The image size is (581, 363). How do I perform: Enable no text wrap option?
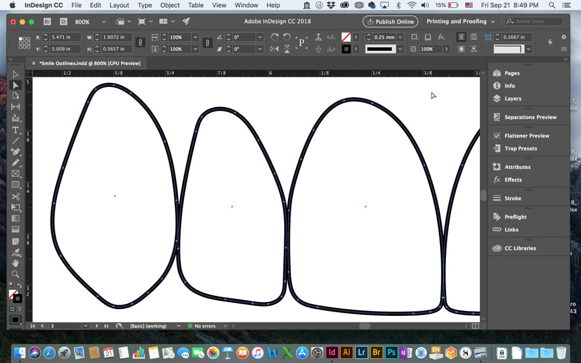tap(461, 37)
